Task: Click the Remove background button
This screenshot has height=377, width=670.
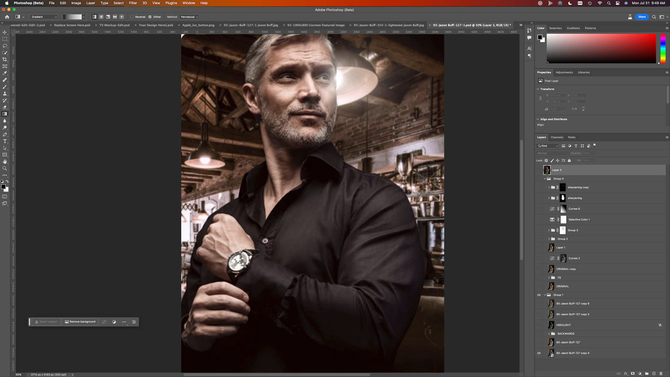Action: pyautogui.click(x=80, y=322)
